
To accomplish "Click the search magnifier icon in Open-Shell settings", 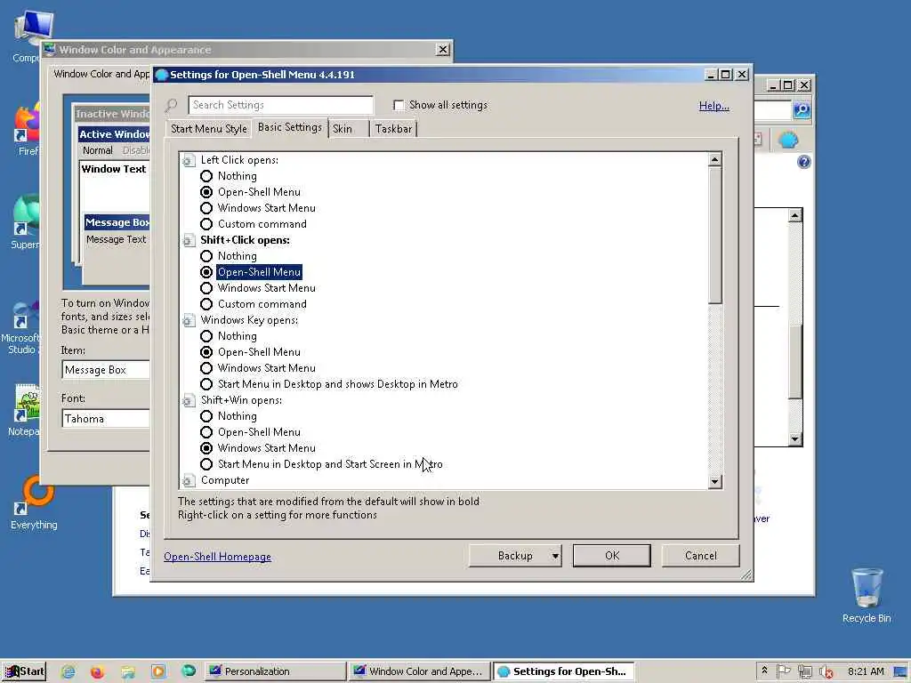I will pyautogui.click(x=172, y=106).
